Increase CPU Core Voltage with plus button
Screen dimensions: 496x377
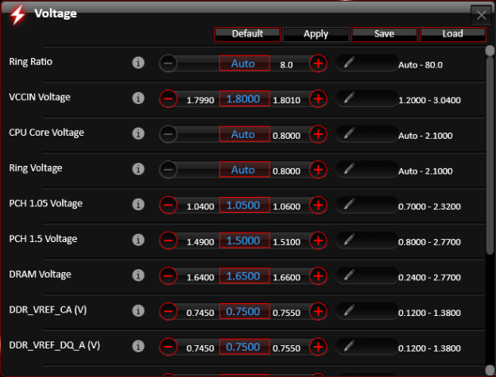pyautogui.click(x=318, y=134)
